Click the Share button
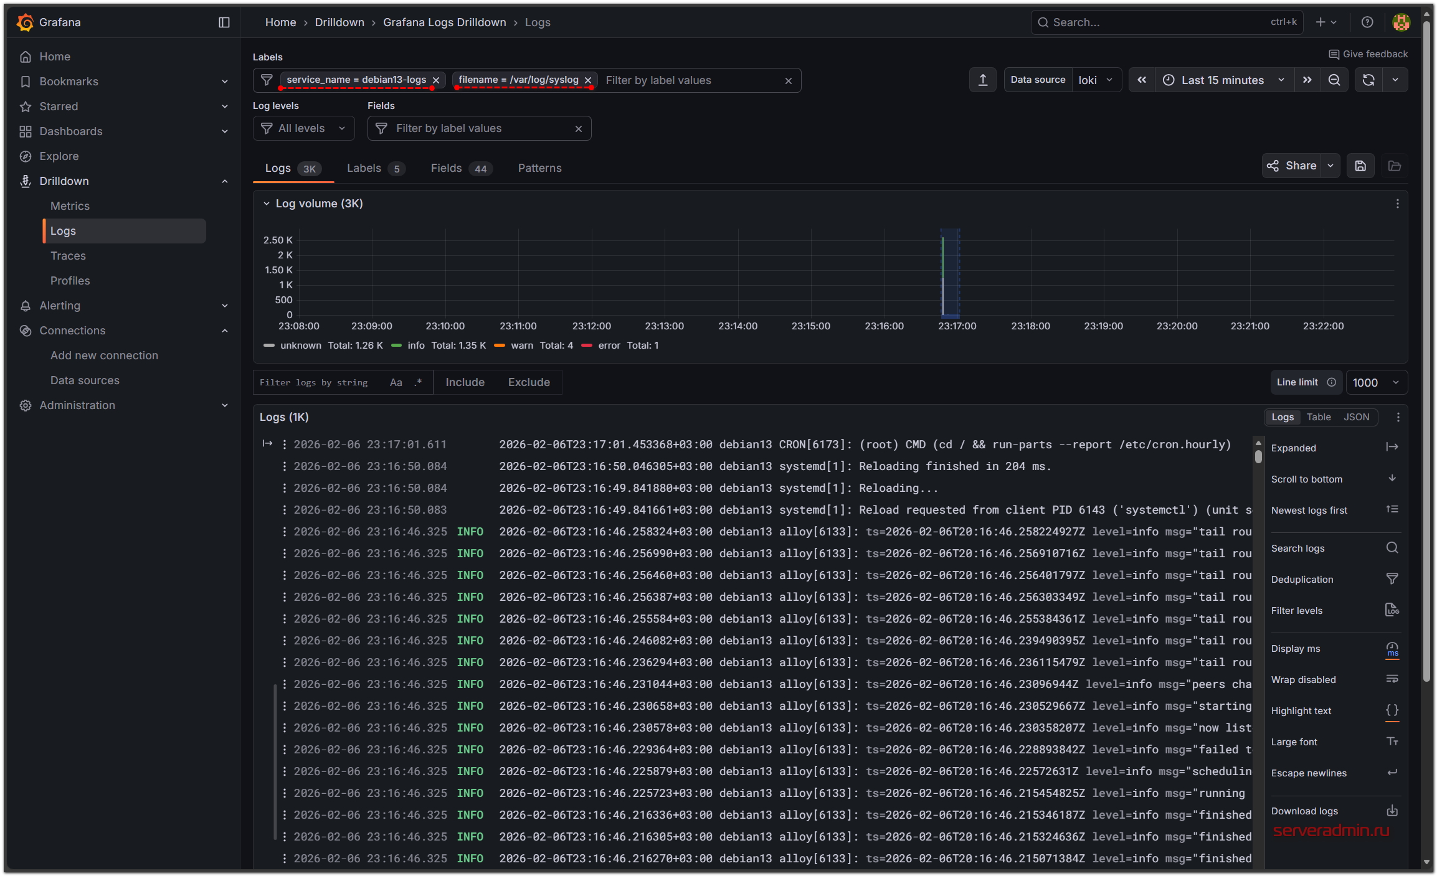The image size is (1437, 876). (x=1292, y=166)
